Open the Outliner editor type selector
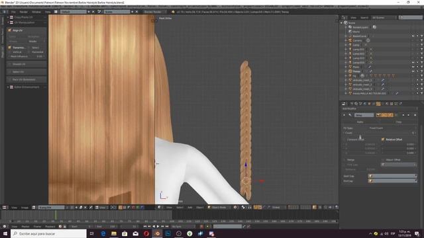 (x=344, y=18)
